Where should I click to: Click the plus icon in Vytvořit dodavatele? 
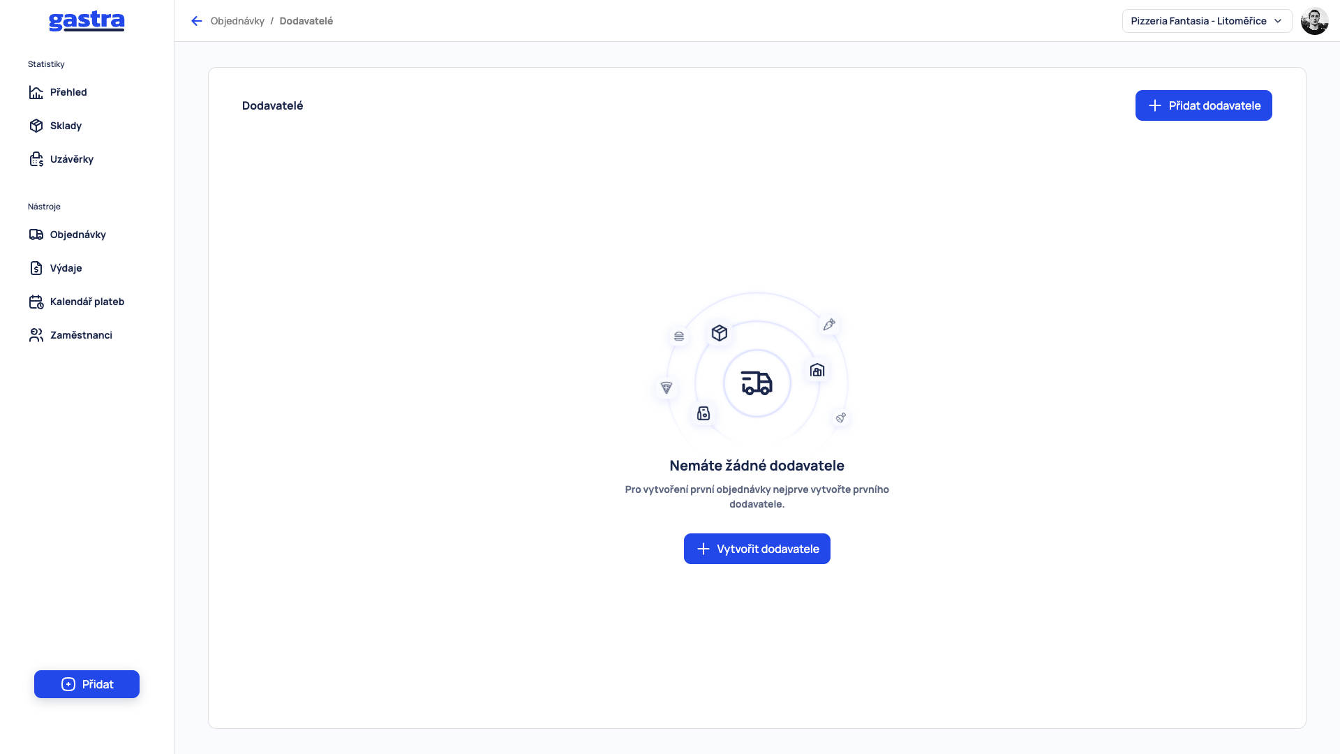(x=703, y=549)
